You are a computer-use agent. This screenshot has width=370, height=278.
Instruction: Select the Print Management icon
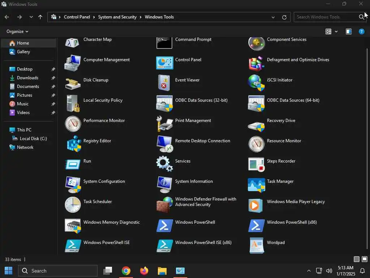point(164,124)
